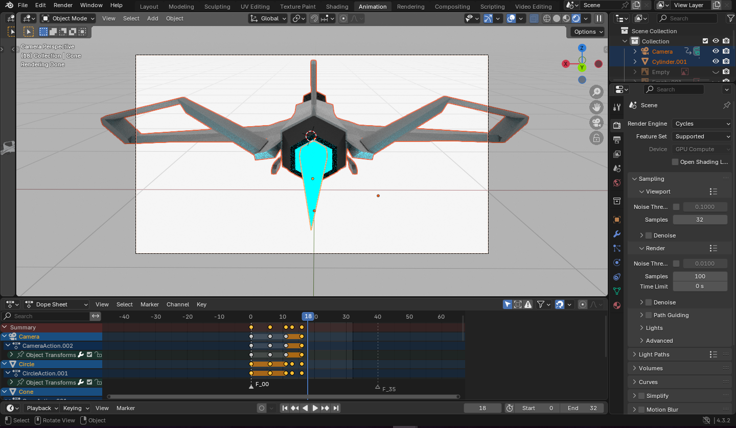
Task: Play animation in reverse
Action: 305,408
